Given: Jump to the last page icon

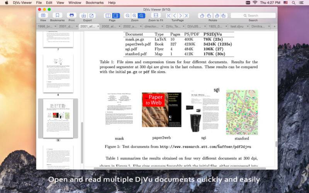Looking at the screenshot, I should (186, 15).
